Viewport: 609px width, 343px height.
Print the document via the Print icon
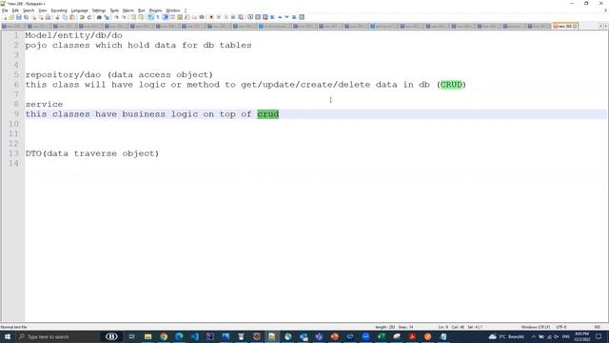point(48,17)
